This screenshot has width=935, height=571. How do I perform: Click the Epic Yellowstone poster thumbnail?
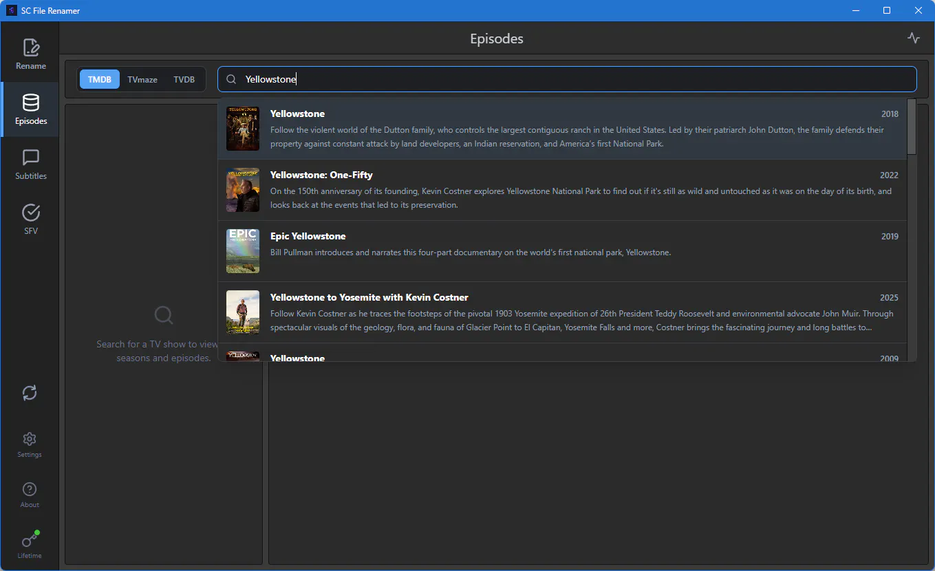pos(243,251)
